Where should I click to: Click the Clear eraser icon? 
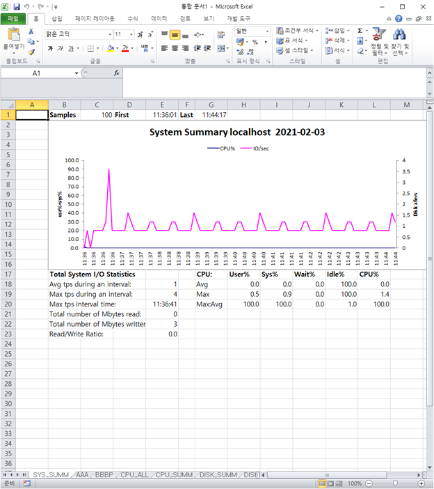[360, 51]
